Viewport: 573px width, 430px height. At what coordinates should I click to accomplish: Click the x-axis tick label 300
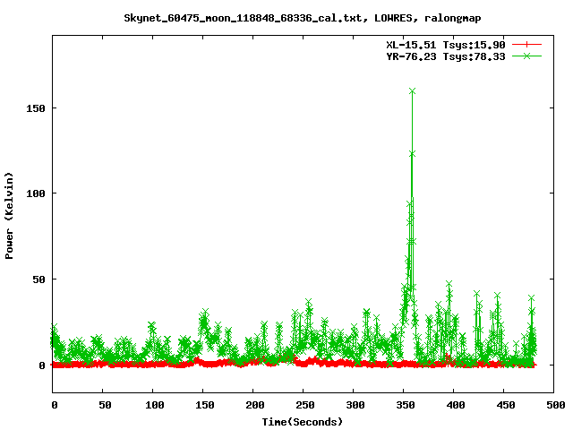click(x=355, y=405)
